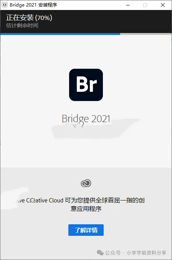Minimize the Bridge 2021 installer window

coord(128,5)
